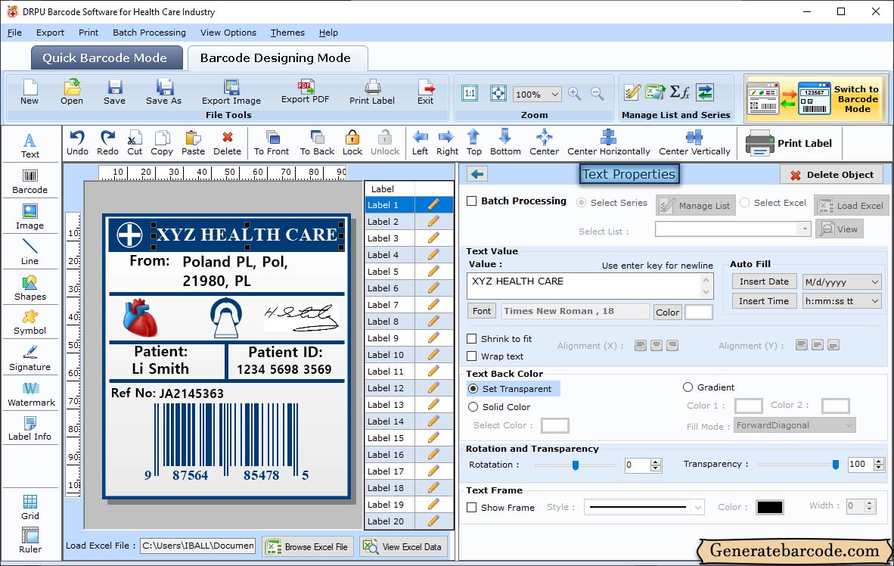
Task: Export label as Image
Action: [x=231, y=92]
